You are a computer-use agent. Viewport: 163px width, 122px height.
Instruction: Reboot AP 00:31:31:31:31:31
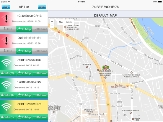point(40,51)
